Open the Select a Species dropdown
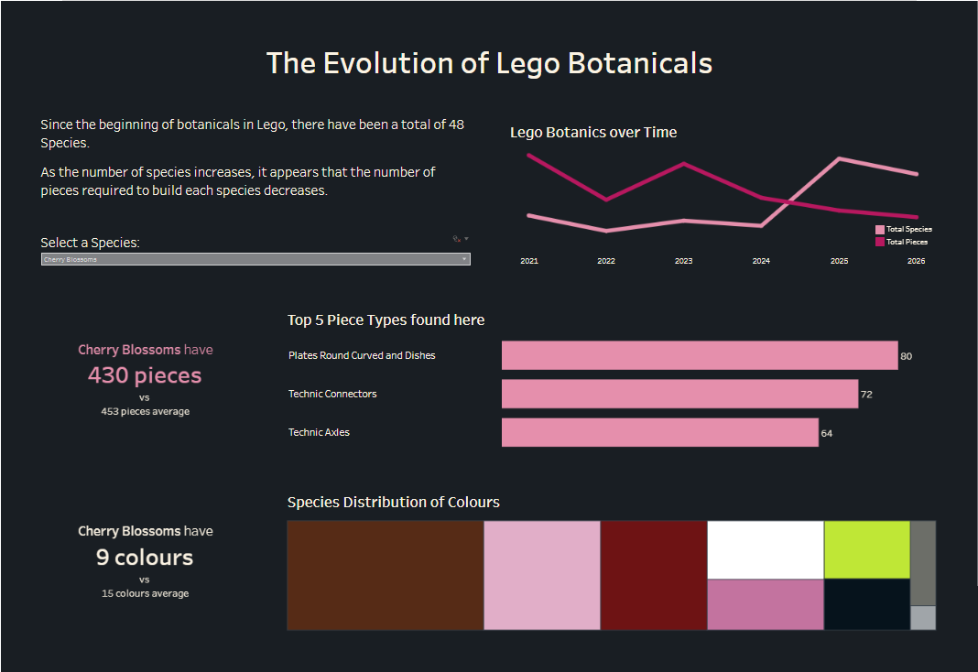This screenshot has width=978, height=672. point(255,259)
